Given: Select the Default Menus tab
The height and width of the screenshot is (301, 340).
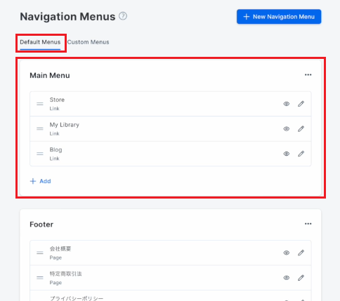Looking at the screenshot, I should pyautogui.click(x=40, y=42).
